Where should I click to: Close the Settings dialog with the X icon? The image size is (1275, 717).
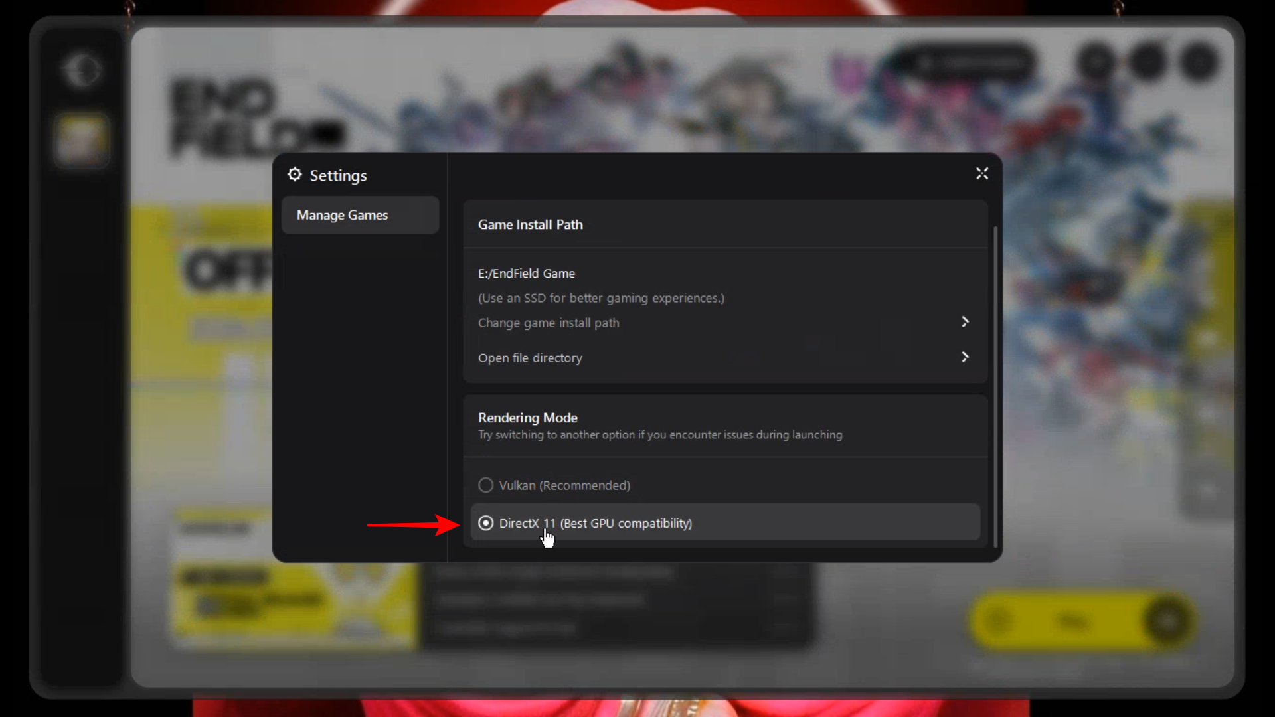pos(981,174)
